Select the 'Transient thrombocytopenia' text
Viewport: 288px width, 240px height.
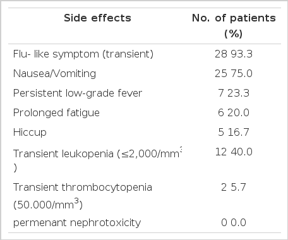[83, 187]
